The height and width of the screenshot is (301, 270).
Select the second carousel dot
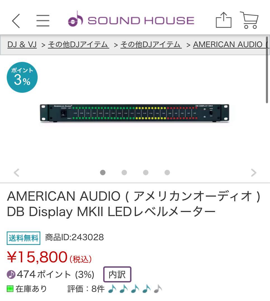(124, 173)
